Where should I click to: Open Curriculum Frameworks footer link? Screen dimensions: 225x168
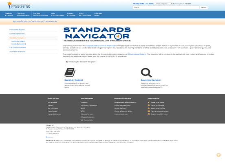(x=89, y=105)
